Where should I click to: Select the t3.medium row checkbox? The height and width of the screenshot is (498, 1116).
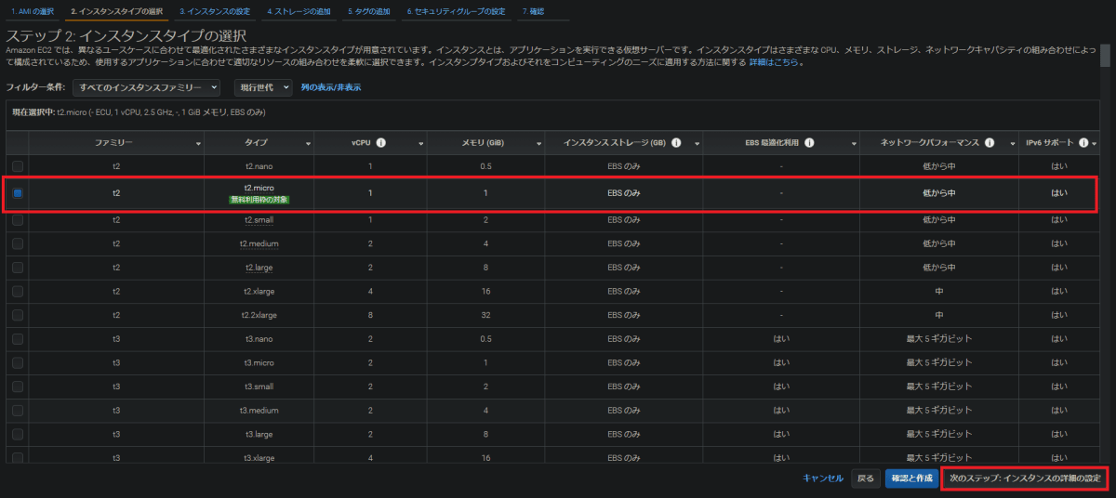(18, 410)
